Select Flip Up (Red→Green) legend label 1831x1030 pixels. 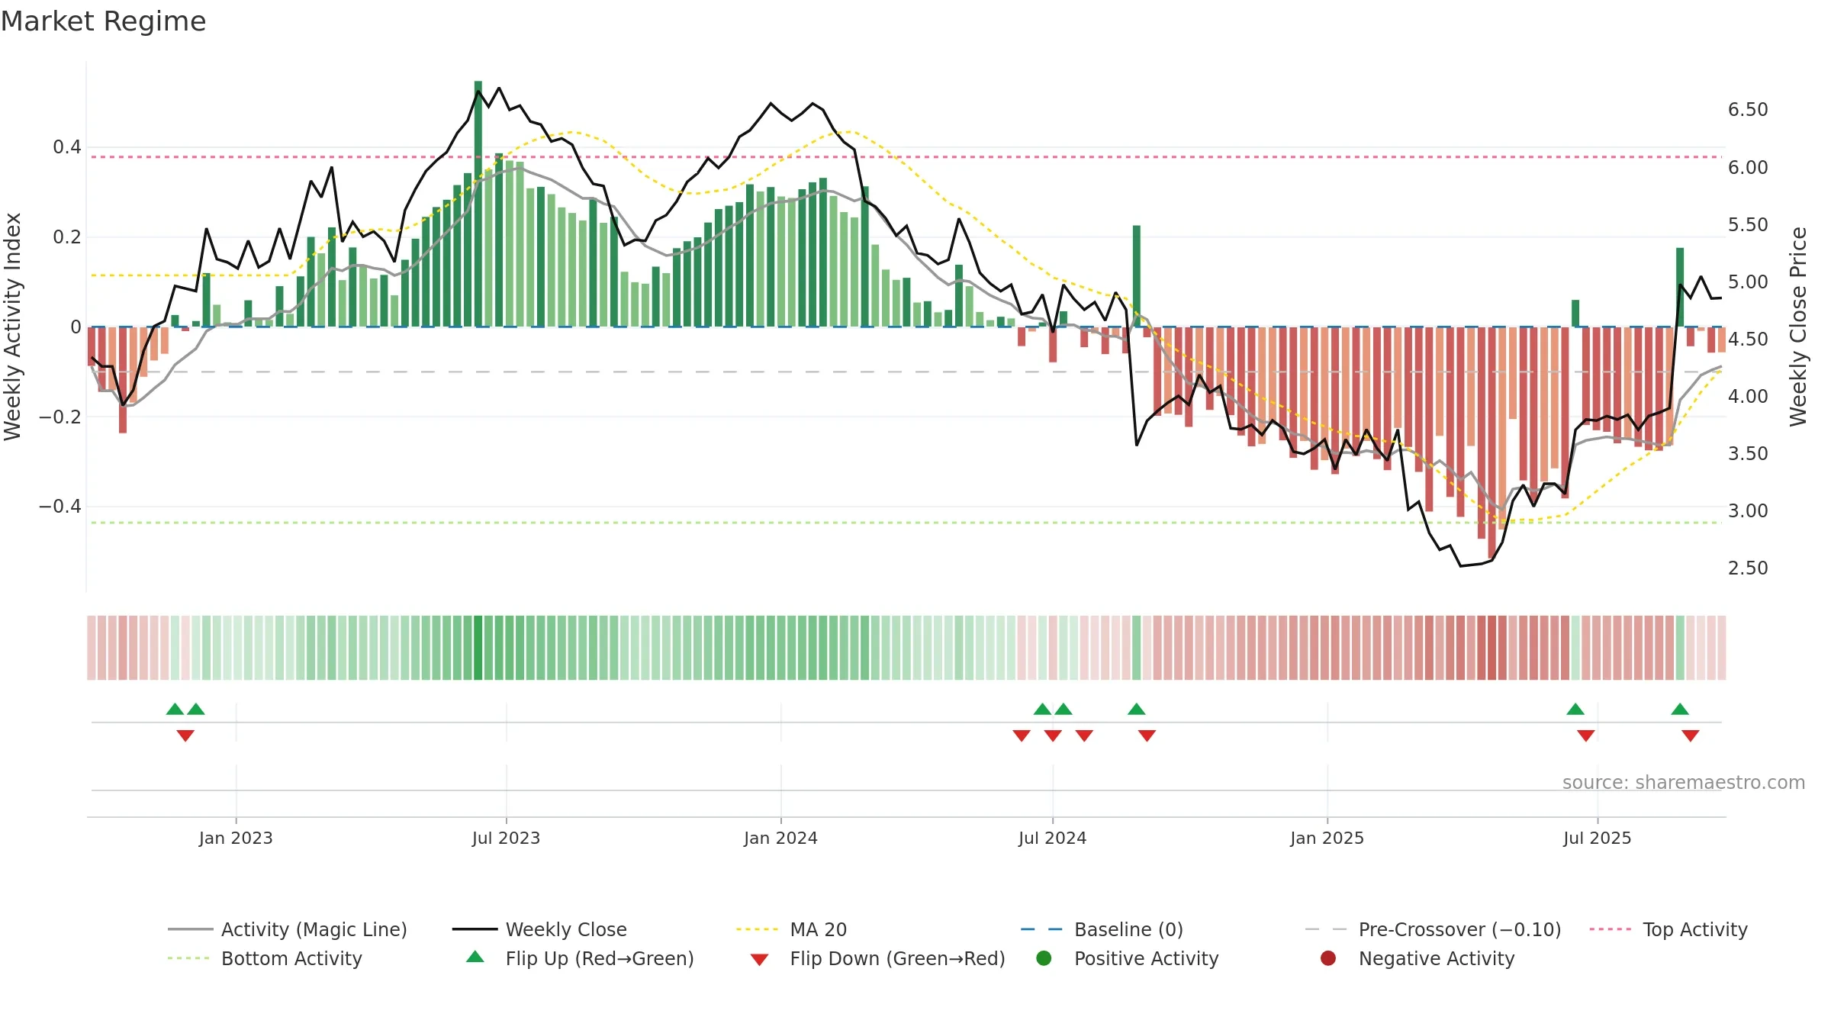tap(600, 958)
